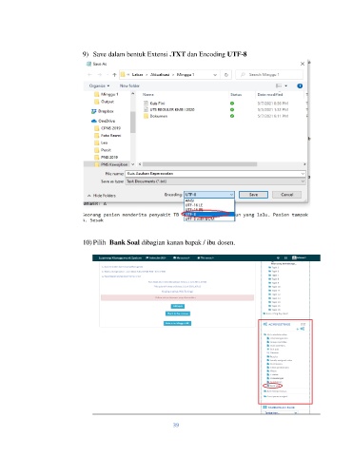Click the green sync status icon for Dokumen

coord(232,116)
